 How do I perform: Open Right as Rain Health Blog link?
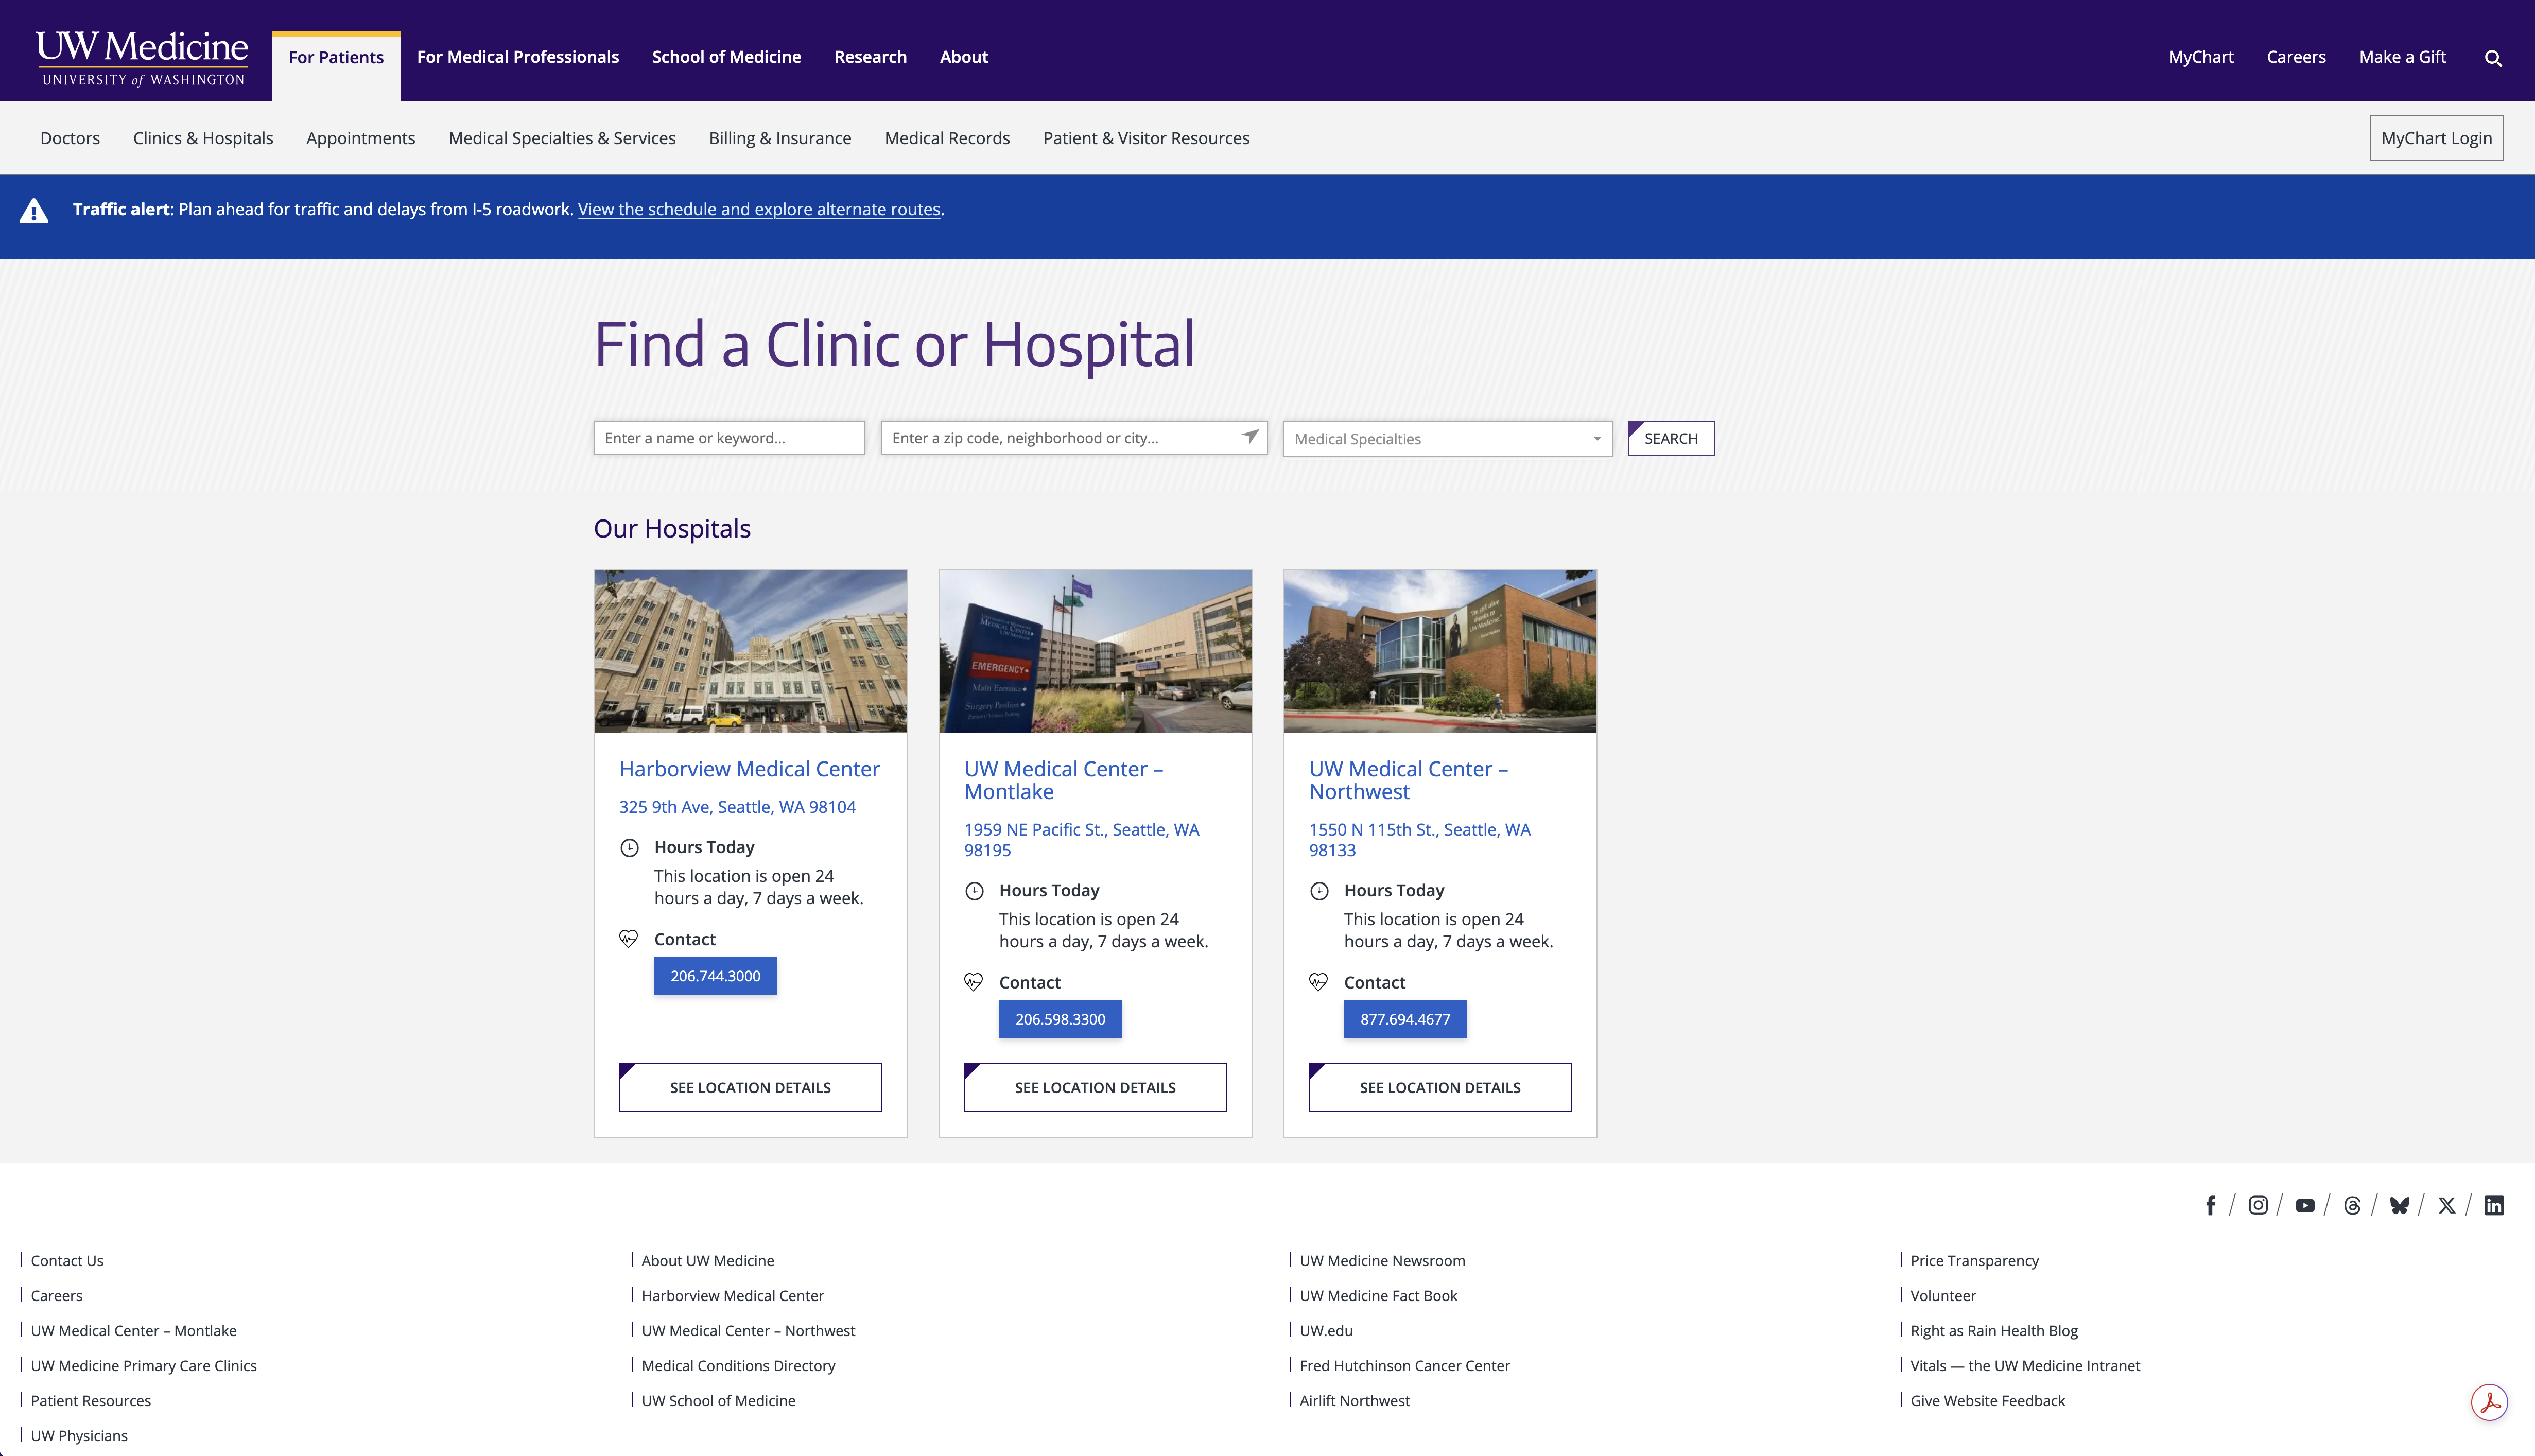click(1994, 1331)
